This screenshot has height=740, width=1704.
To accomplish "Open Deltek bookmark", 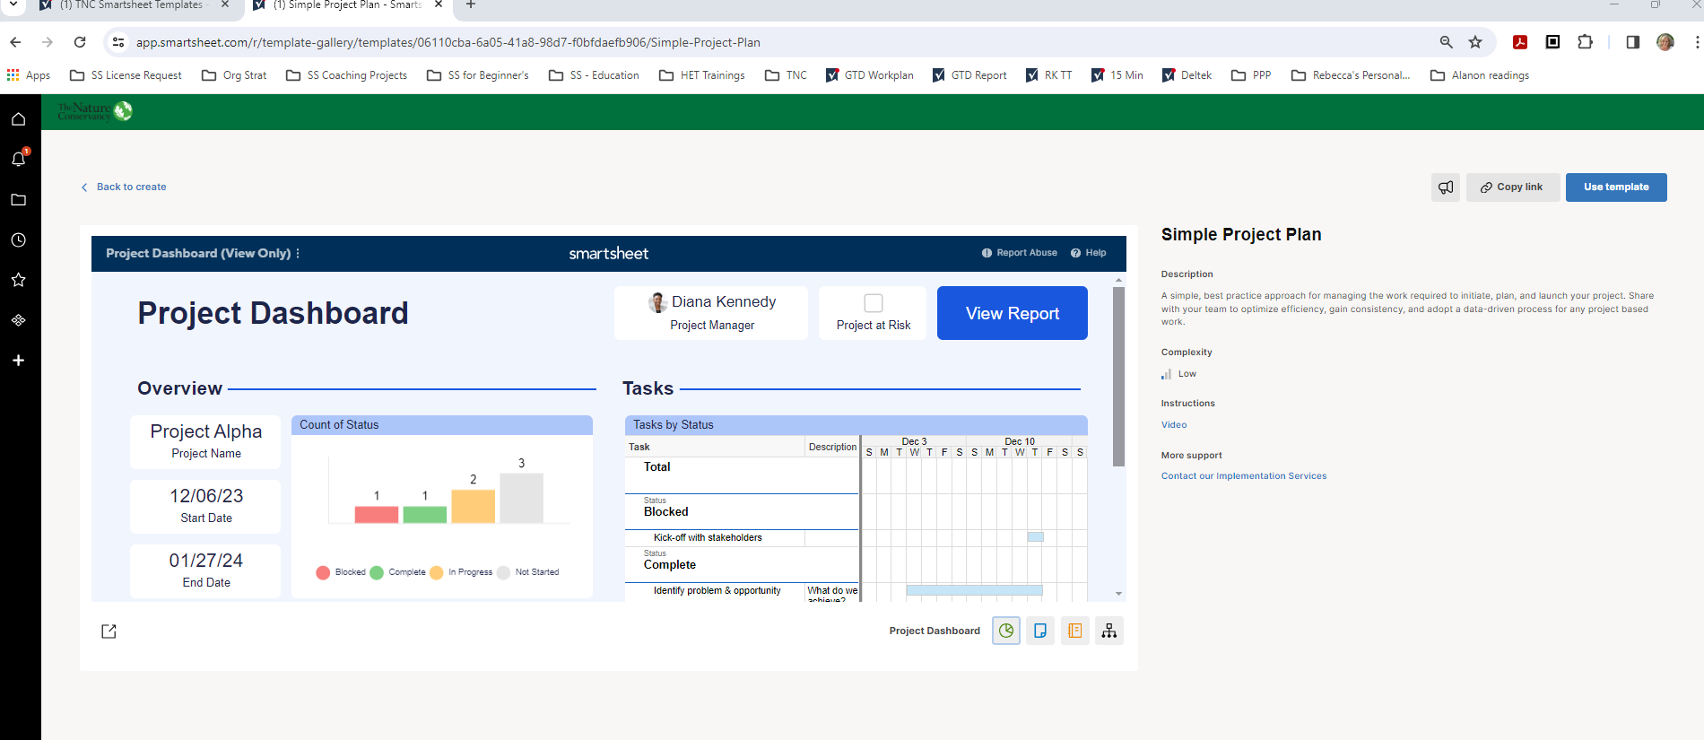I will pos(1187,75).
